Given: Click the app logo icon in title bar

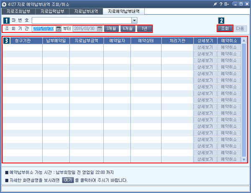Looking at the screenshot, I should point(4,5).
